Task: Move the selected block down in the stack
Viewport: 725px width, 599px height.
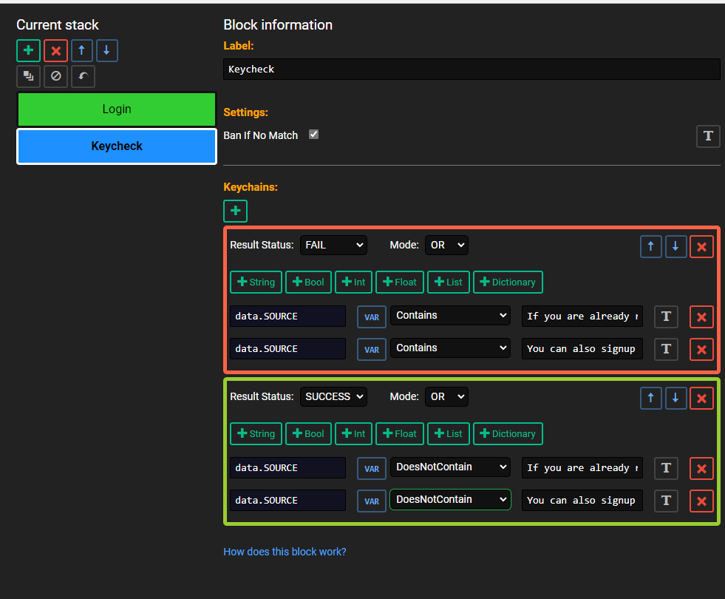Action: click(107, 50)
